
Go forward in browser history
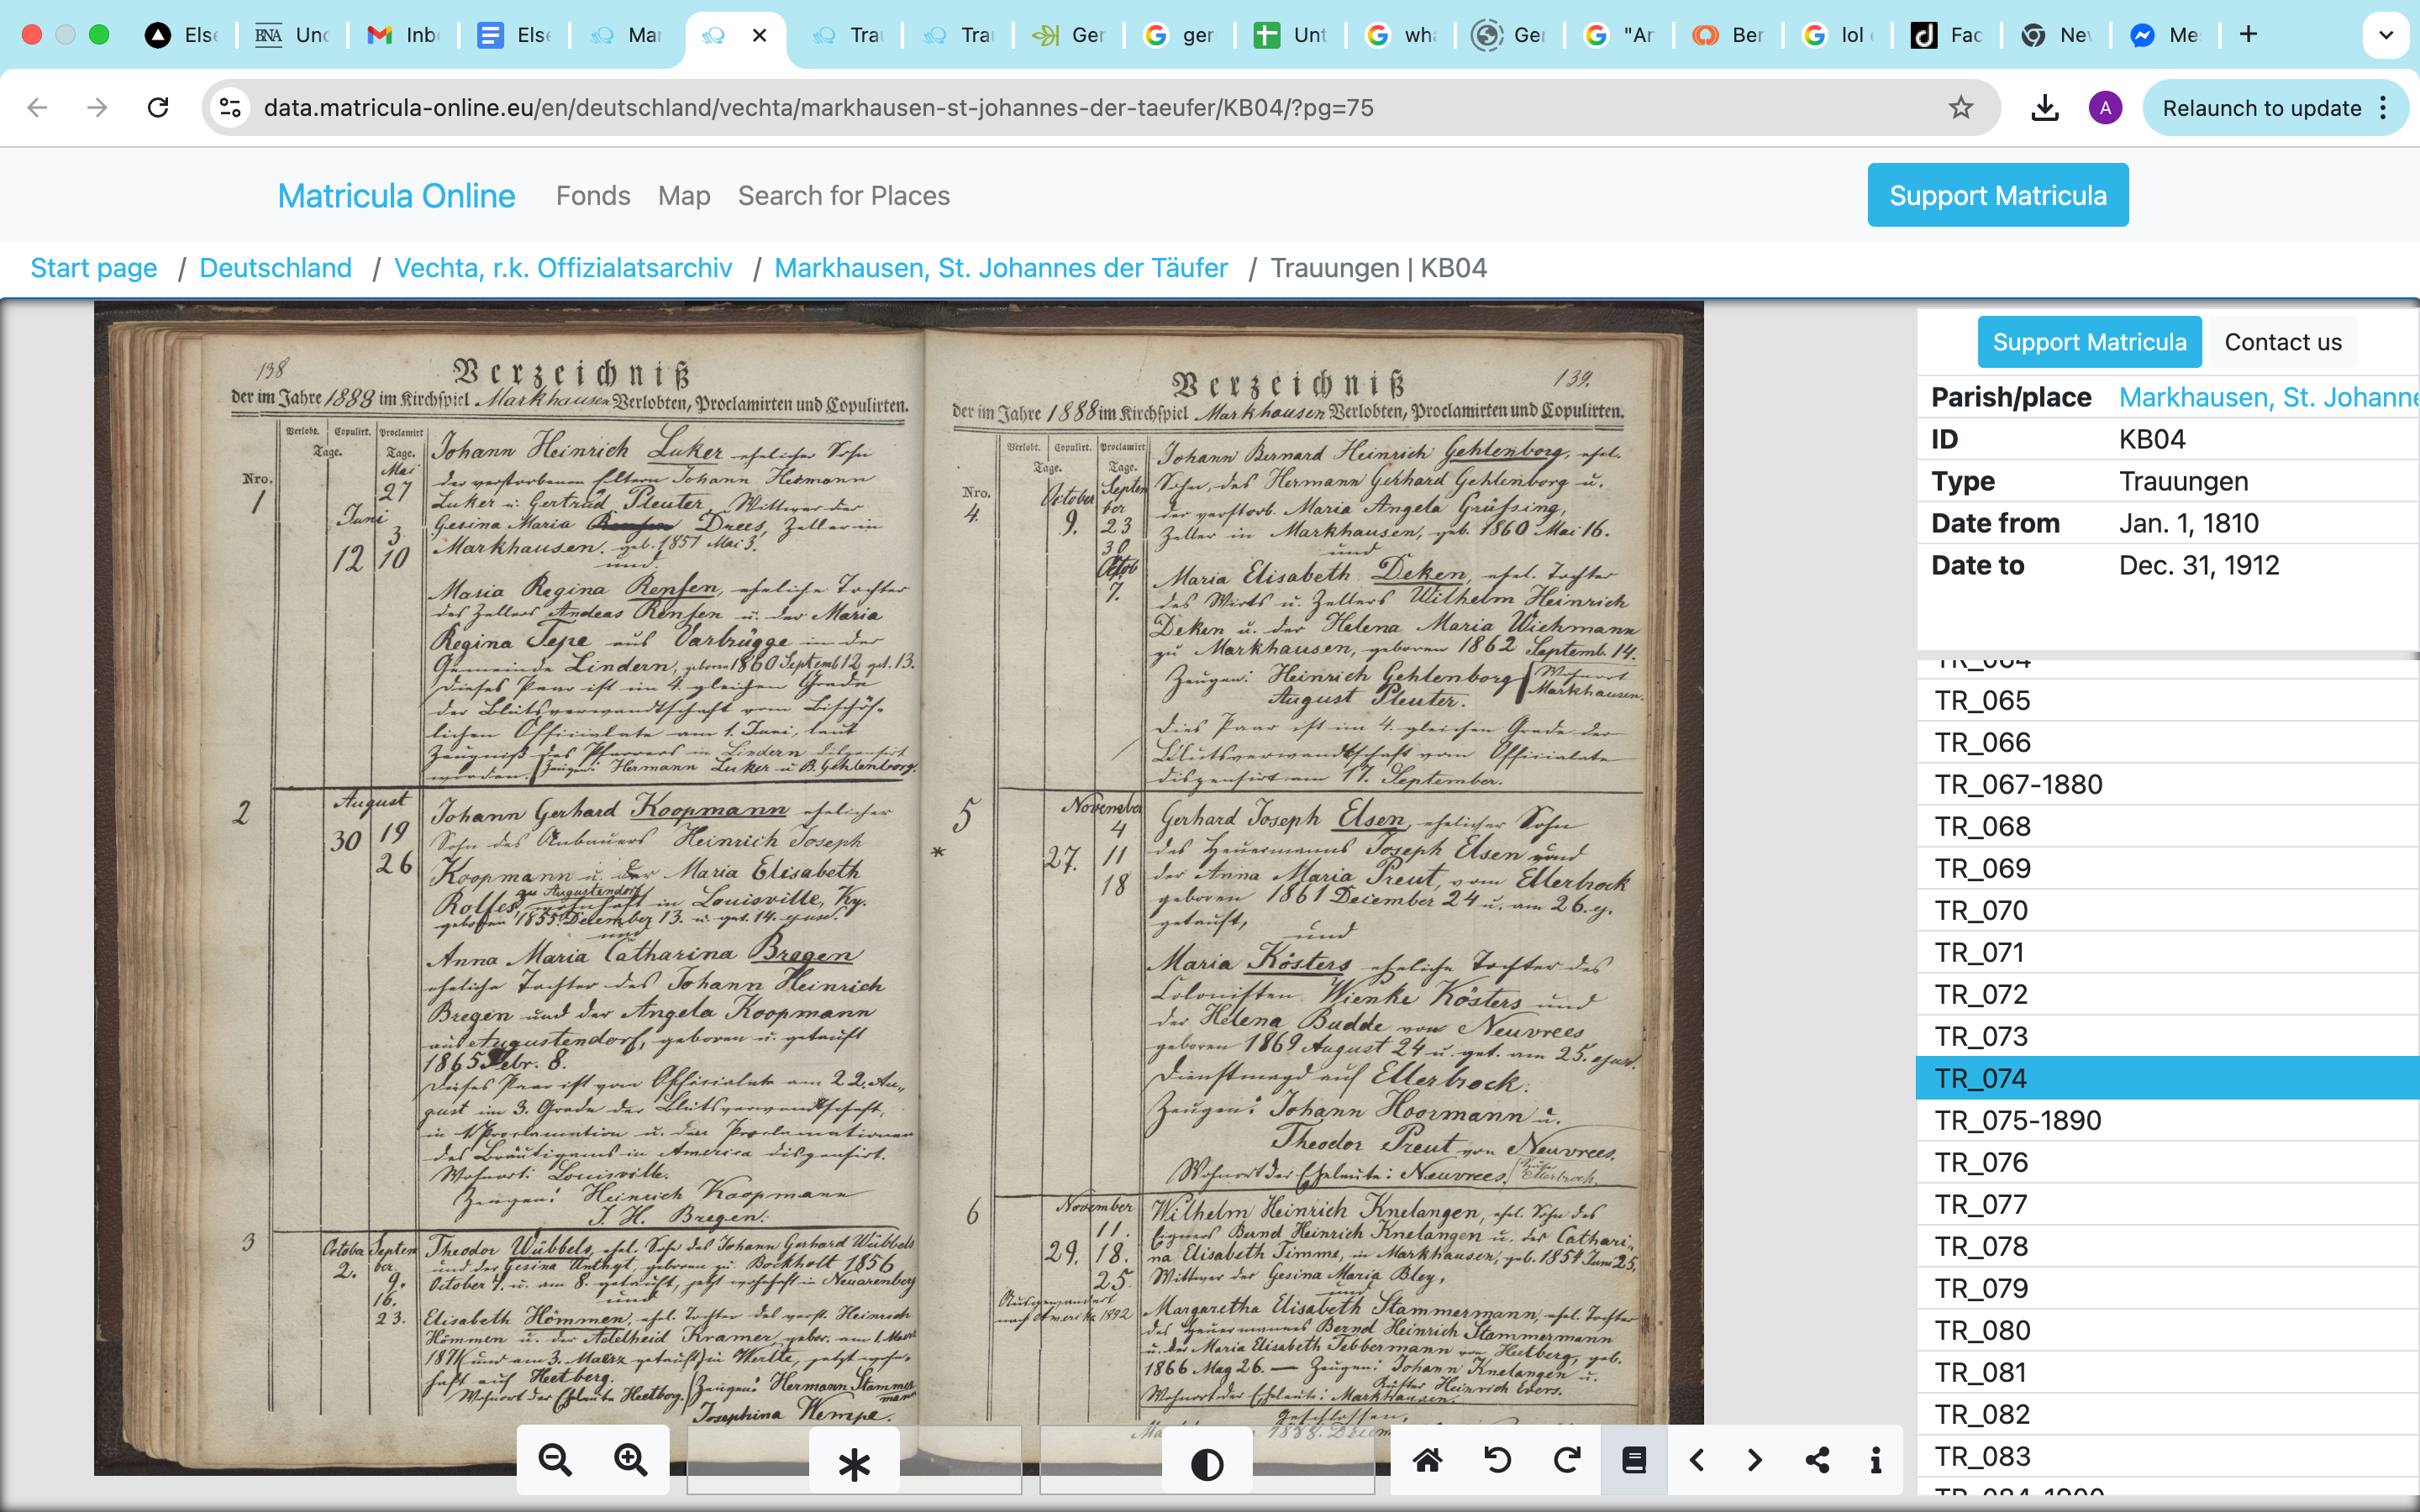(x=97, y=107)
